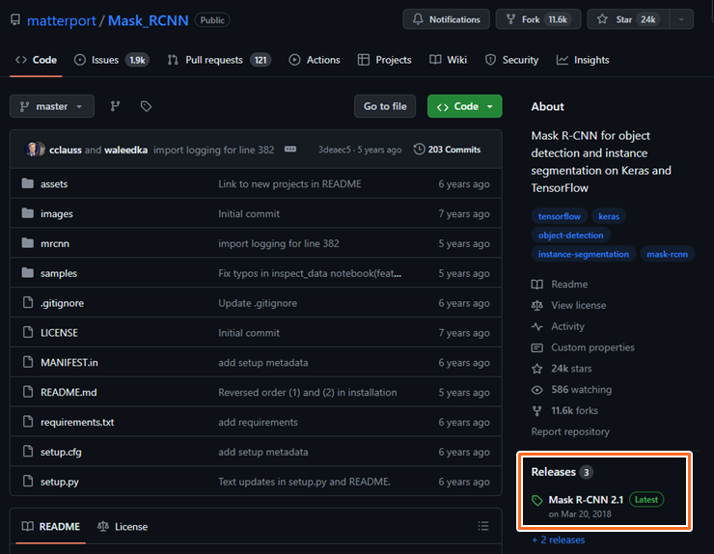
Task: Open the Mask_RCNN repository link
Action: 148,20
